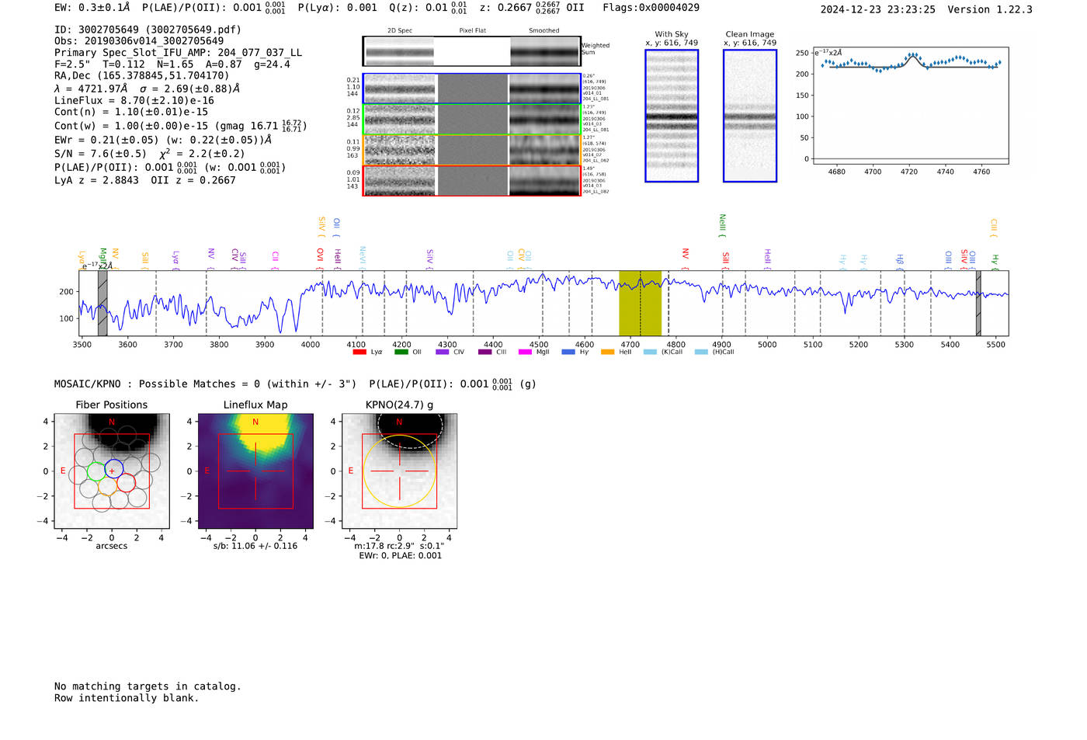Click the ID 3002705649 text line

[x=148, y=30]
